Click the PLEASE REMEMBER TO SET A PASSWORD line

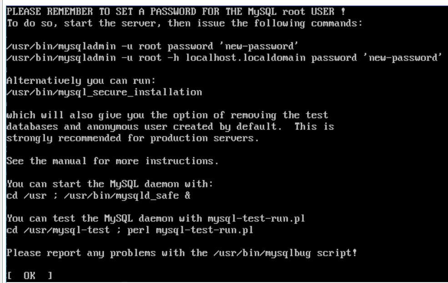[x=176, y=12]
